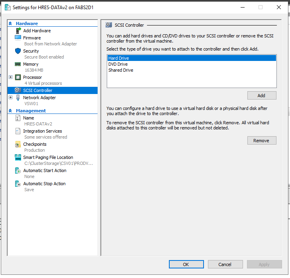
Task: Collapse the Management section chevron
Action: [11, 111]
